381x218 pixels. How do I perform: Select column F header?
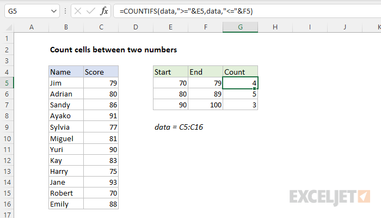coord(206,27)
